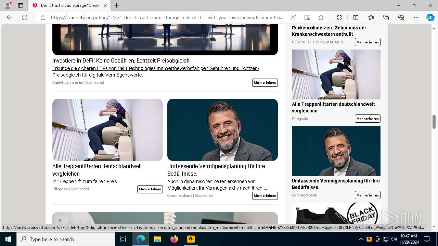Open the DeFi video ad banner image
The width and height of the screenshot is (438, 246).
coord(165,39)
